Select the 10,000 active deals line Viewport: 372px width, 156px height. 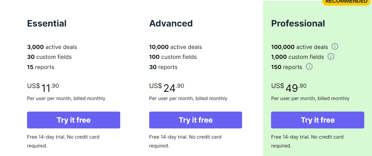point(175,47)
